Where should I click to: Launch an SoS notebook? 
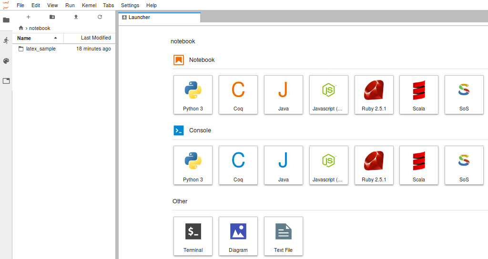464,95
